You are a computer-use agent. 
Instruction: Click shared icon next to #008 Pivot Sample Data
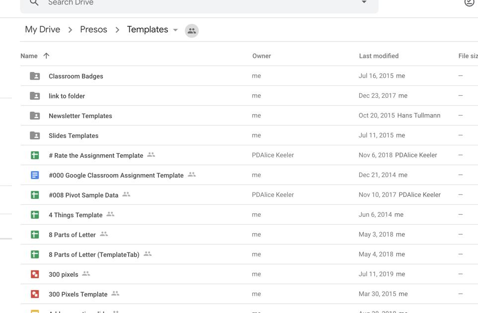(x=126, y=194)
